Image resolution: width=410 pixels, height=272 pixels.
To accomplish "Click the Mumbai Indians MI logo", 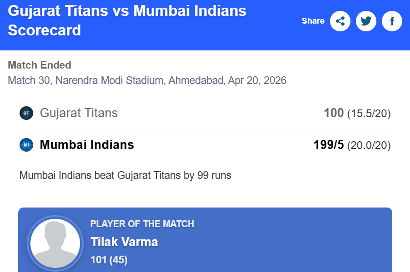I will tap(26, 145).
